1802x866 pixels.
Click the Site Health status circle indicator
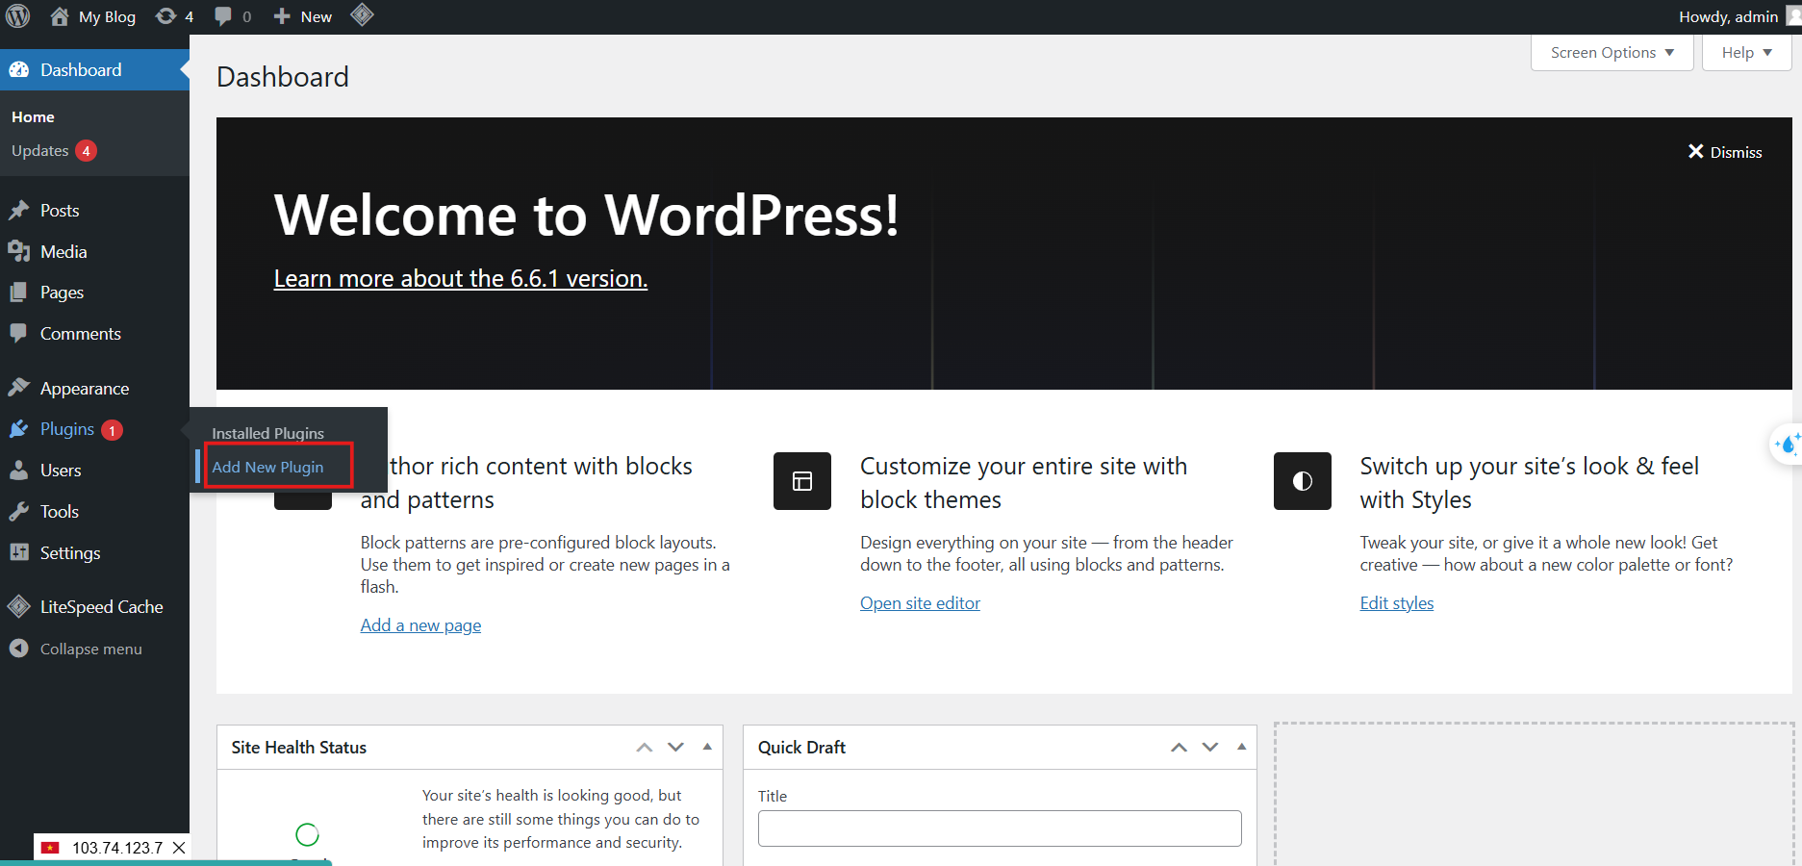click(x=307, y=834)
